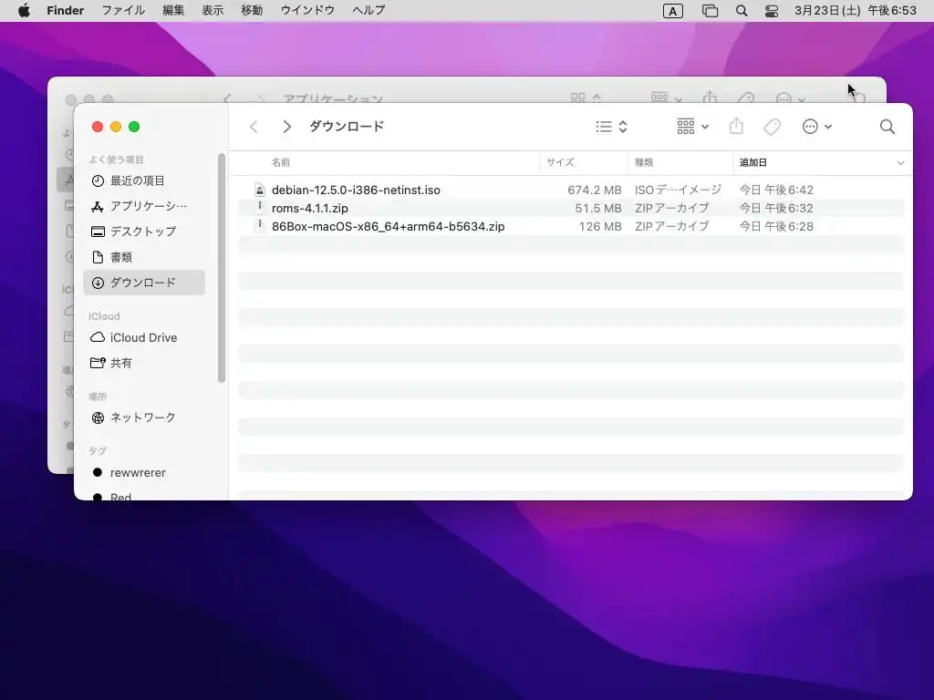Sort by 種類 column header
The height and width of the screenshot is (700, 934).
(644, 162)
